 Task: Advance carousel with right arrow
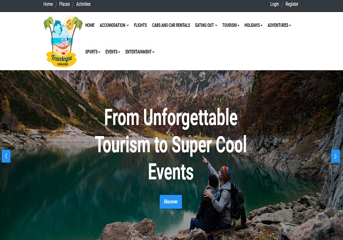[x=336, y=156]
